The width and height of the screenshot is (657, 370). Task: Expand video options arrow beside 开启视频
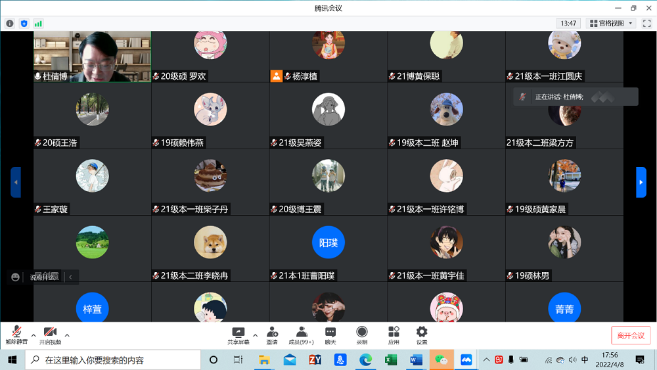pos(67,335)
